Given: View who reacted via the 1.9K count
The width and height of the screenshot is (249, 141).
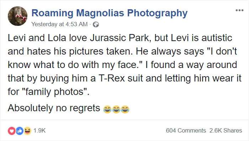Looking at the screenshot, I should (x=39, y=131).
